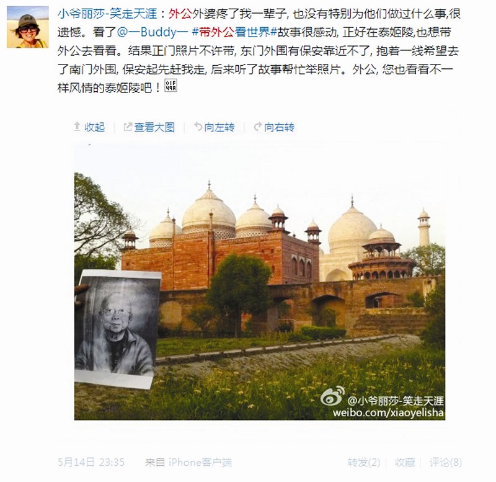Click the 查看大图 enlarge icon
Image resolution: width=496 pixels, height=482 pixels.
(128, 127)
